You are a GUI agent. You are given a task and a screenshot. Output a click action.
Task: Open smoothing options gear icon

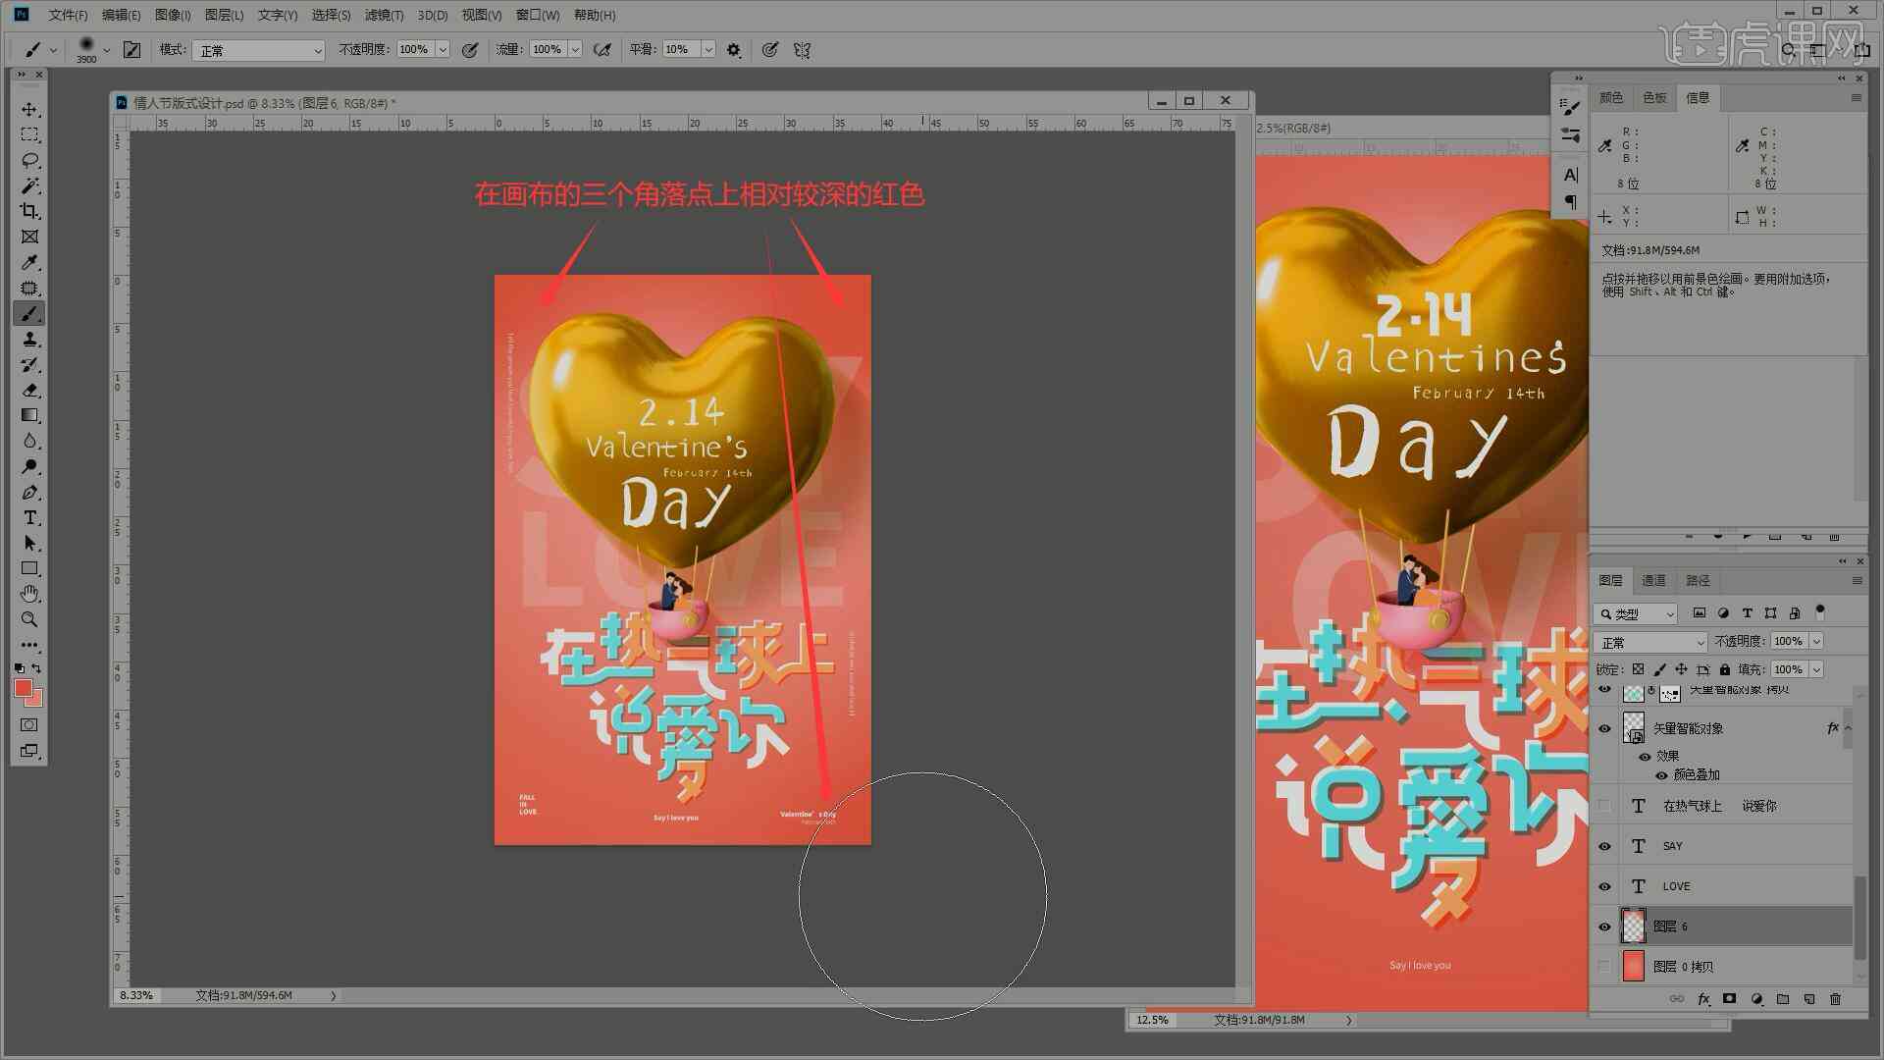734,49
